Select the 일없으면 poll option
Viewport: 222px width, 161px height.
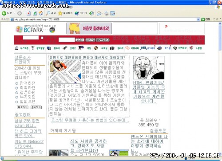16,102
